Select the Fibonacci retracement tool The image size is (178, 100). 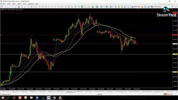[22, 7]
